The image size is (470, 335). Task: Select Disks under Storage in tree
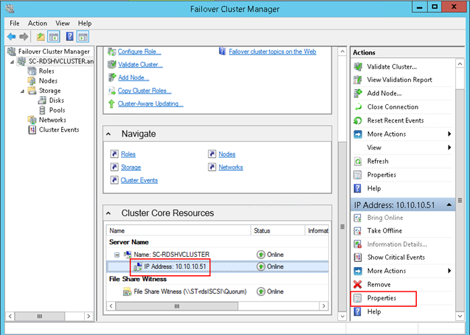(x=56, y=100)
